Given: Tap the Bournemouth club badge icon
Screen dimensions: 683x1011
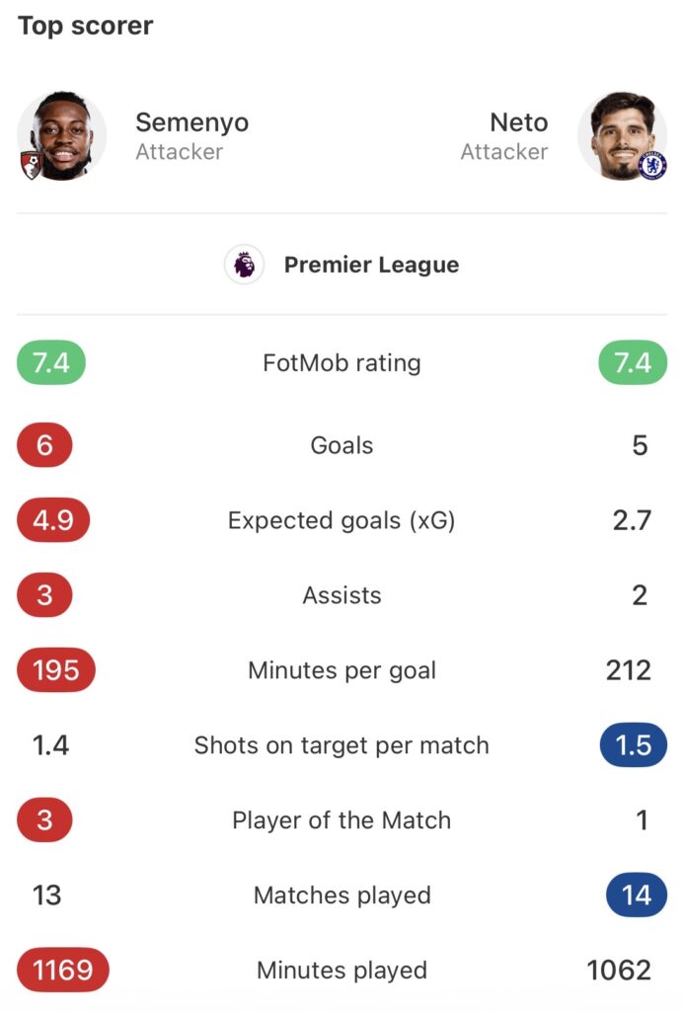Looking at the screenshot, I should click(30, 164).
